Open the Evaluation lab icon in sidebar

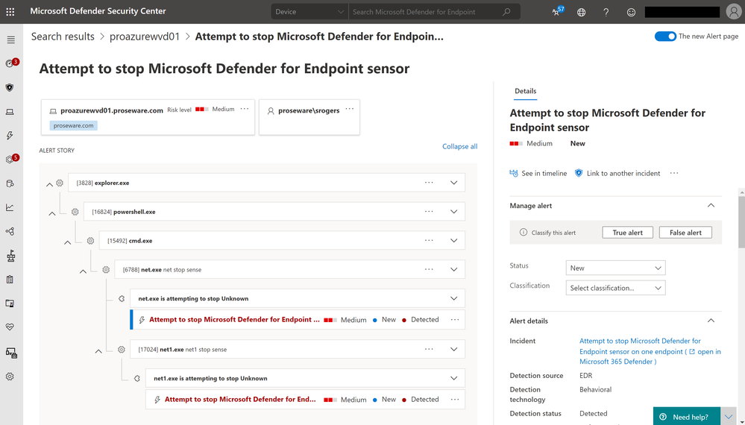(x=10, y=256)
